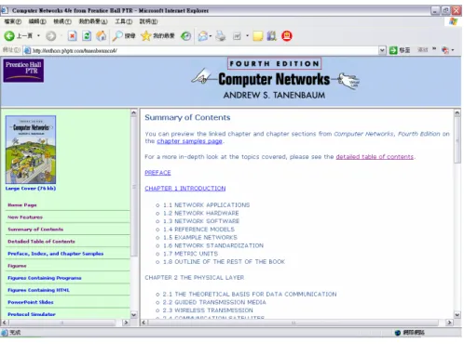Open Protocol Simulator sidebar link
Screen dimensions: 464x355
coord(32,314)
